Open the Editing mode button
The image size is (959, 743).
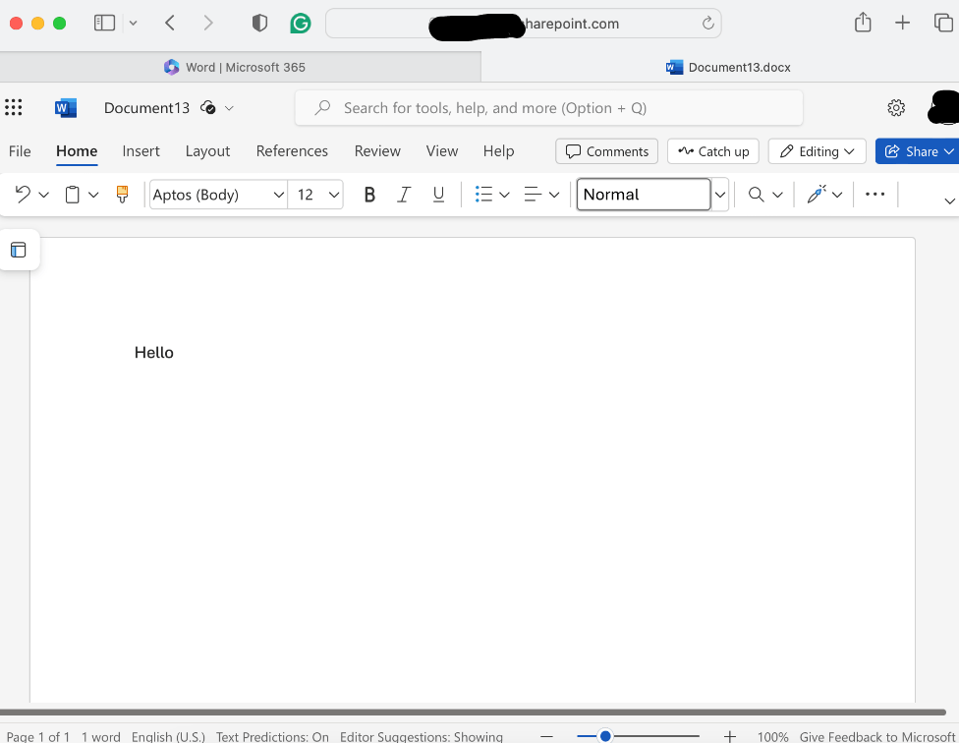pyautogui.click(x=818, y=151)
